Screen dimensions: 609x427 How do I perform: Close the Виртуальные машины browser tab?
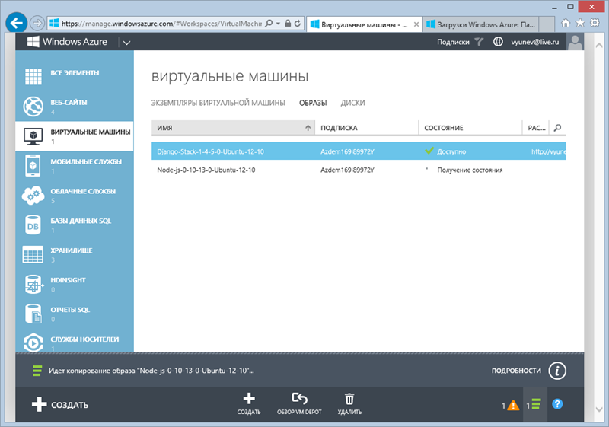point(416,24)
